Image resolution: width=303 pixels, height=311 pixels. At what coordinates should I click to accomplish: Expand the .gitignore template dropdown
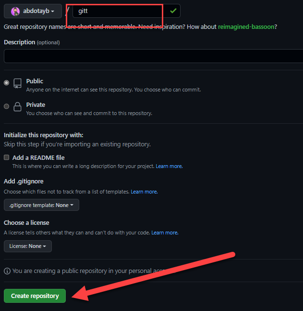click(x=41, y=205)
